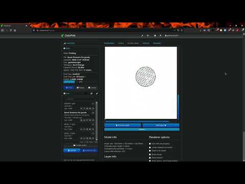Toggle Zoom in on model checkbox
This screenshot has width=245, height=184.
(150, 151)
